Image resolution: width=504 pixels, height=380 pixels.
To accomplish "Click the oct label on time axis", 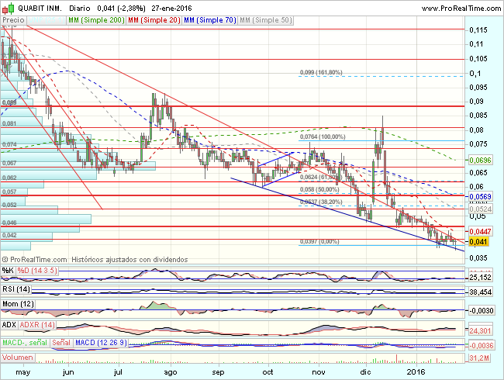I will point(268,372).
